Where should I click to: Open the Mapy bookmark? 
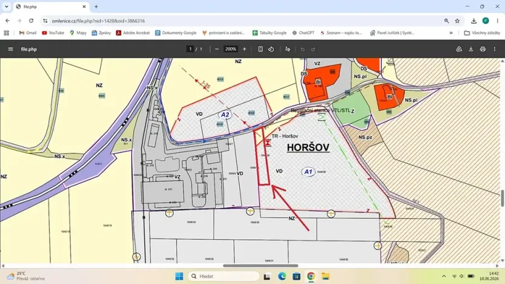pos(78,33)
